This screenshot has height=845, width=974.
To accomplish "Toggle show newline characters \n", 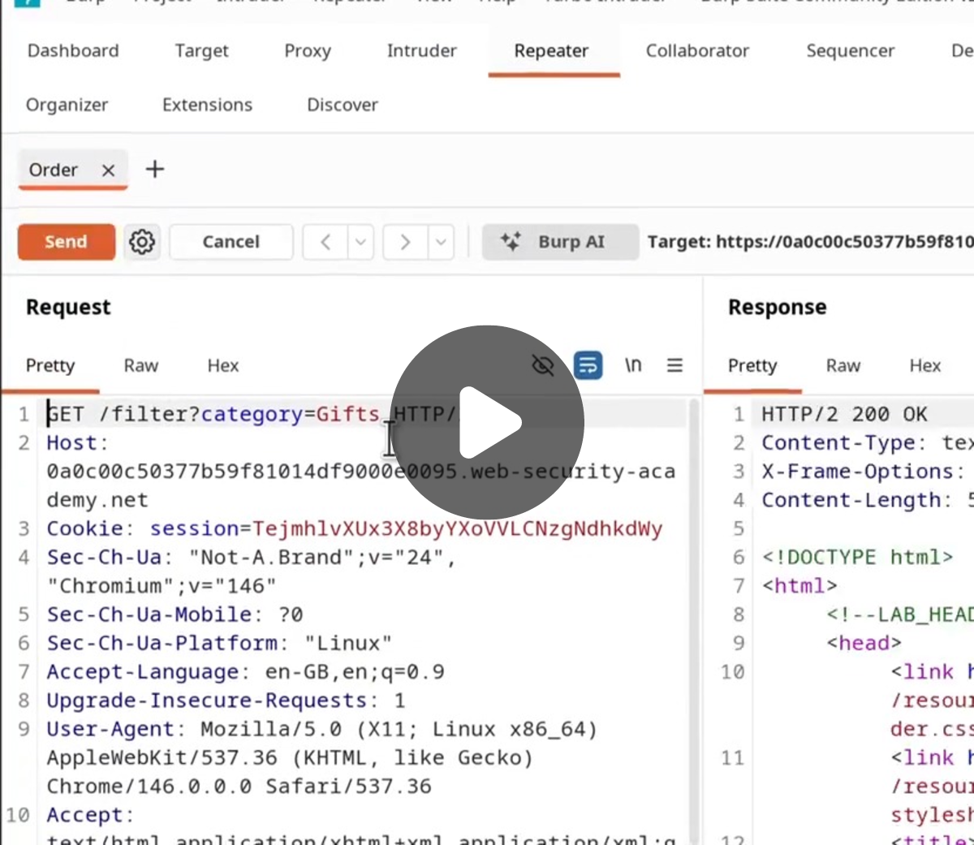I will [633, 365].
